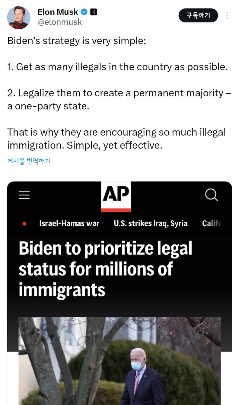Open Elon Musk's profile avatar
The width and height of the screenshot is (239, 405).
pyautogui.click(x=19, y=18)
